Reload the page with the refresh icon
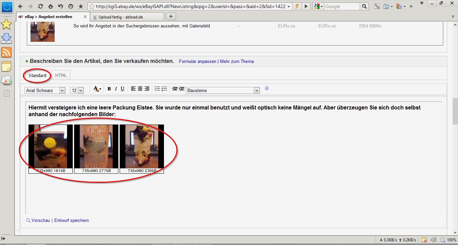 tap(41, 6)
